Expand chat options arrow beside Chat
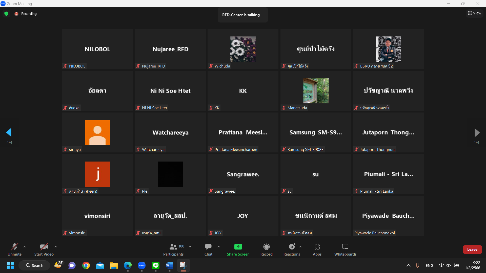Viewport: 486px width, 273px height. [219, 246]
